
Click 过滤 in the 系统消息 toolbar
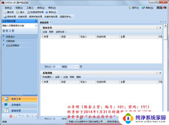pyautogui.click(x=66, y=77)
